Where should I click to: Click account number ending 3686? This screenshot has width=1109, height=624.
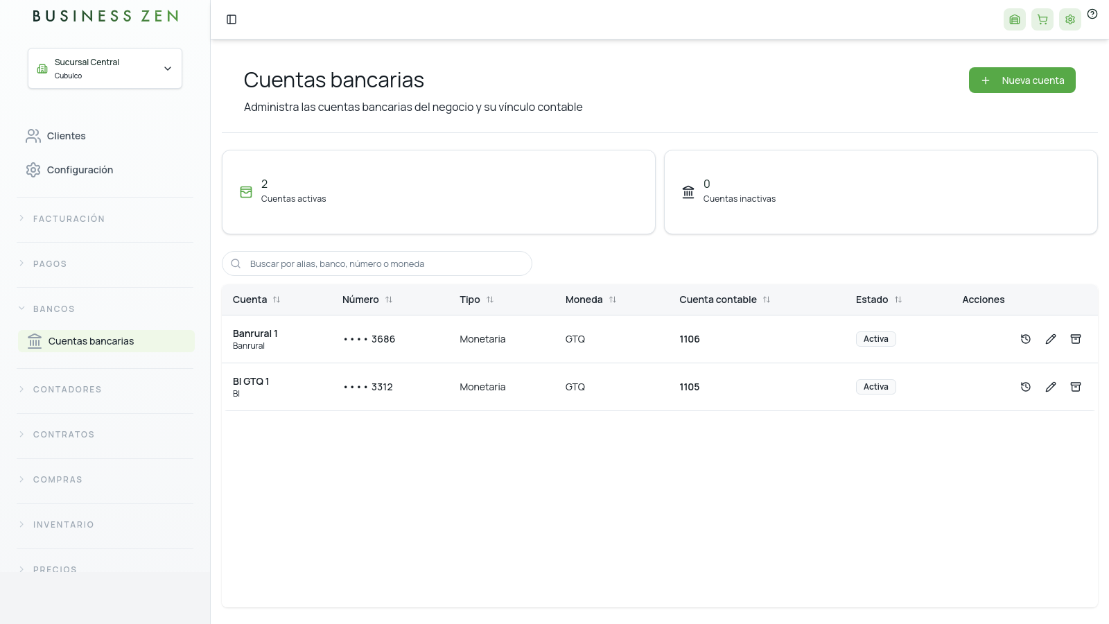(369, 339)
